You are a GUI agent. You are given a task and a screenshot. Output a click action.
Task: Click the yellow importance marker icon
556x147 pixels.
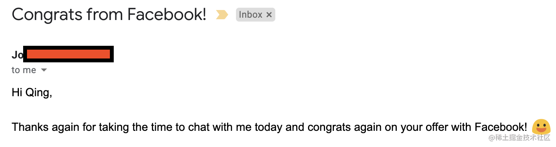[x=222, y=15]
